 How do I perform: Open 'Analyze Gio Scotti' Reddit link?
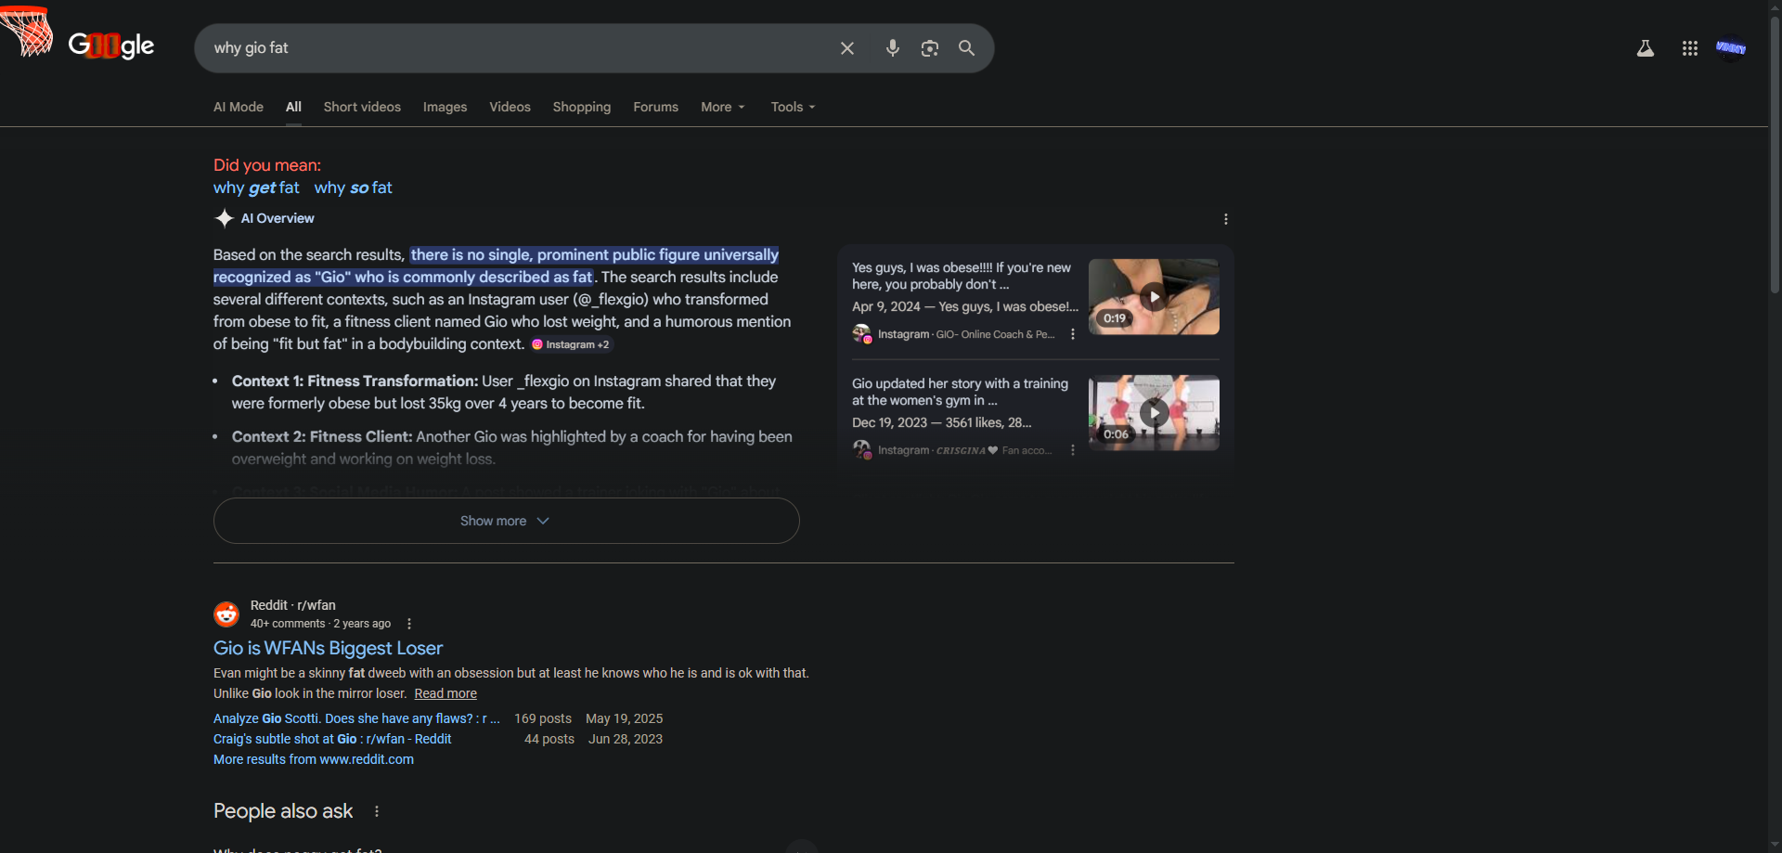point(356,718)
